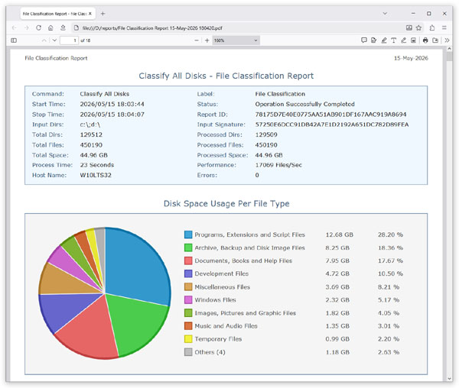Click the purple Development Files swatch
This screenshot has height=388, width=459.
pyautogui.click(x=188, y=273)
